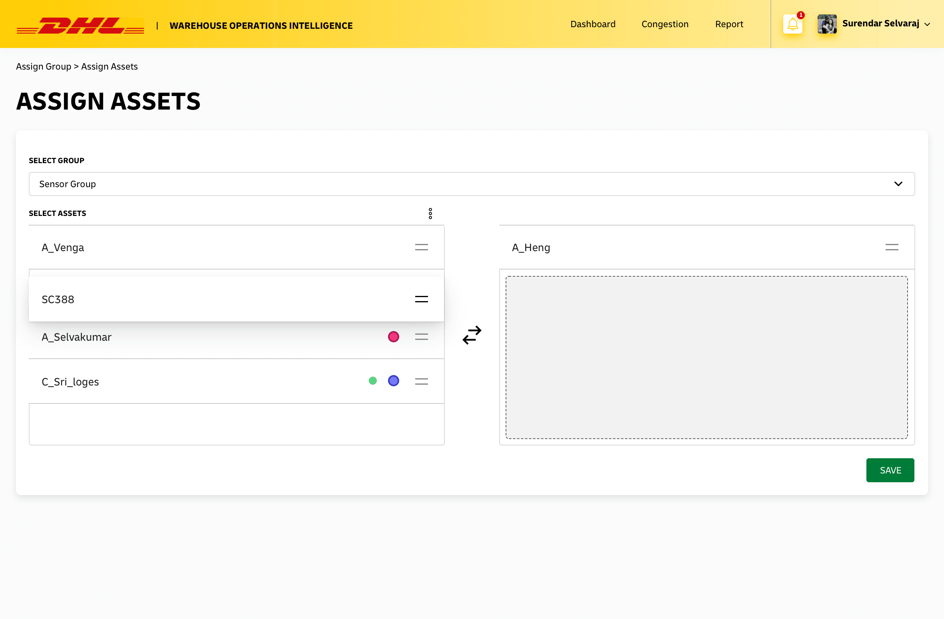This screenshot has width=944, height=619.
Task: Select the SC388 asset row
Action: tap(236, 299)
